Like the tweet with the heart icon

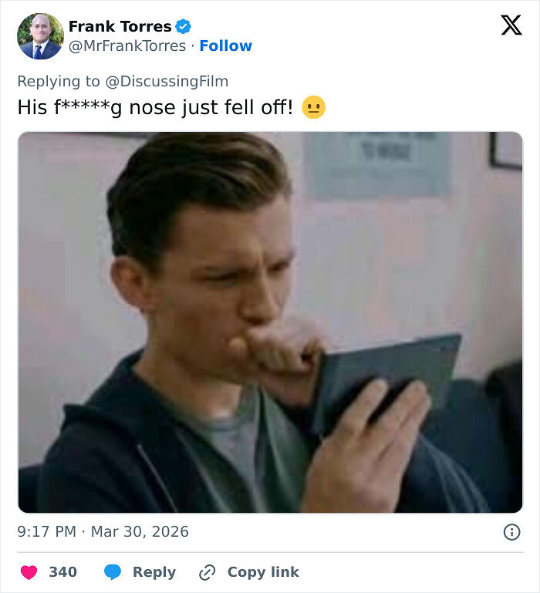point(29,572)
